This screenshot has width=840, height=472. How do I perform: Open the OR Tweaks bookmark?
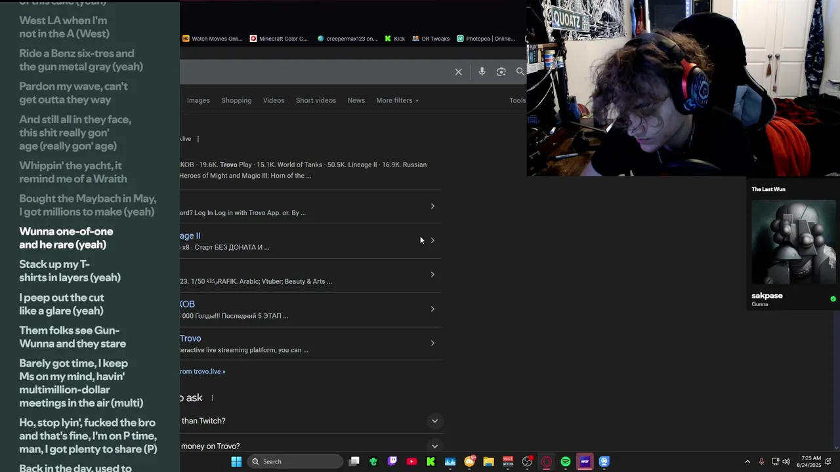pyautogui.click(x=430, y=39)
